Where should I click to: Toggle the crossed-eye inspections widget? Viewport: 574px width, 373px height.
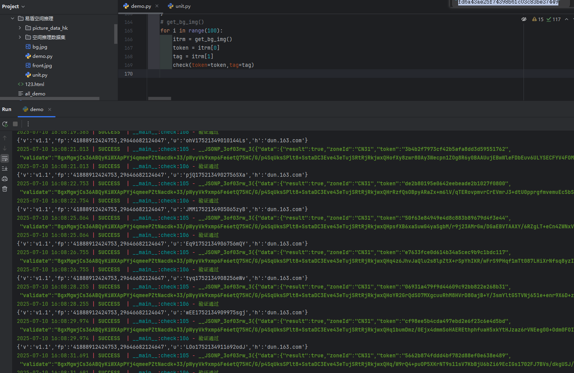pos(524,19)
